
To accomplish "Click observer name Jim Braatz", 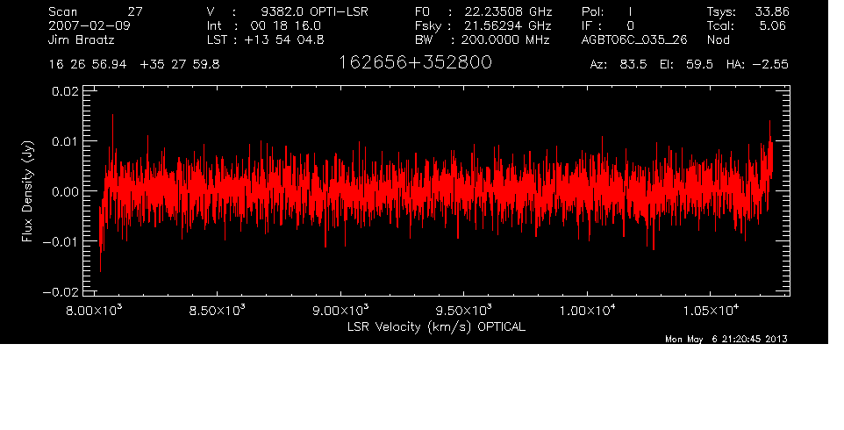I will [x=82, y=39].
